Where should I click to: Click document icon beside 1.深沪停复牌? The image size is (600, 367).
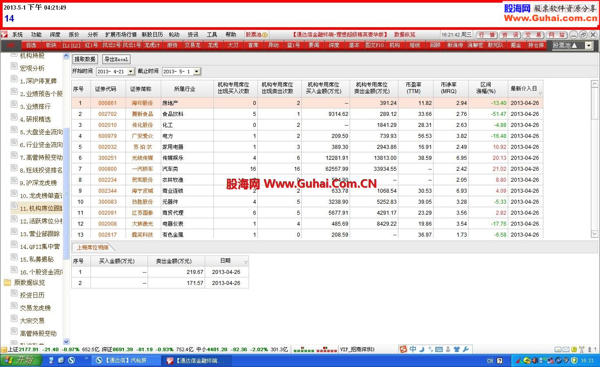tap(14, 79)
